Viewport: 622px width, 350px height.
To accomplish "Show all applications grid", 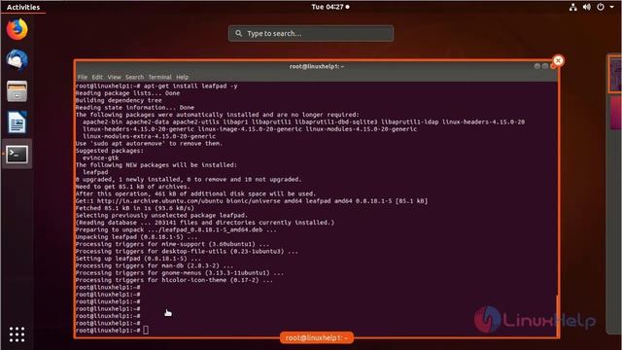I will pyautogui.click(x=17, y=334).
